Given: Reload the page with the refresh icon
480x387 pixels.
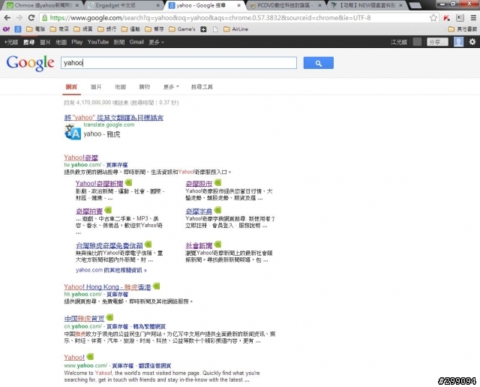Looking at the screenshot, I should click(31, 18).
